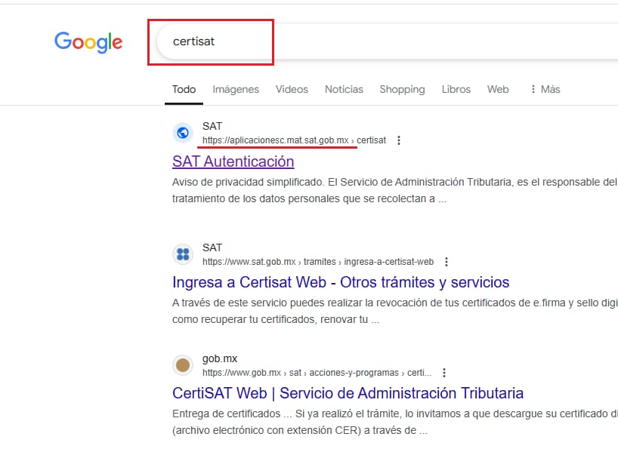Open options menu for aplicacionesc.mat.sat.gob.mx result
618x452 pixels.
pos(399,140)
